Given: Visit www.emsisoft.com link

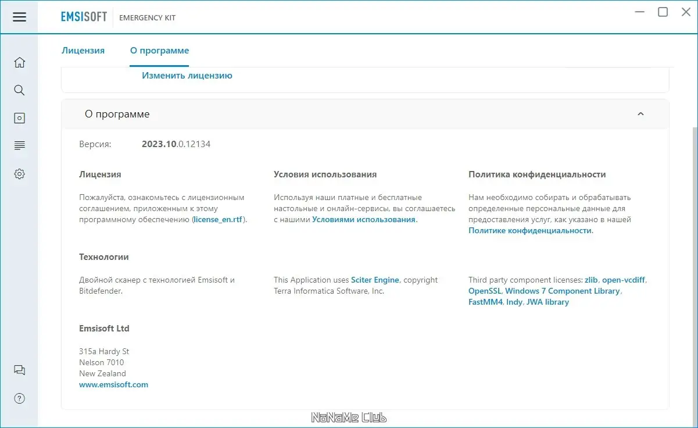Looking at the screenshot, I should click(x=113, y=385).
